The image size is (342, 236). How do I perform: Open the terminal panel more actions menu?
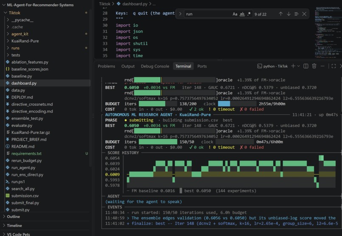click(x=322, y=66)
